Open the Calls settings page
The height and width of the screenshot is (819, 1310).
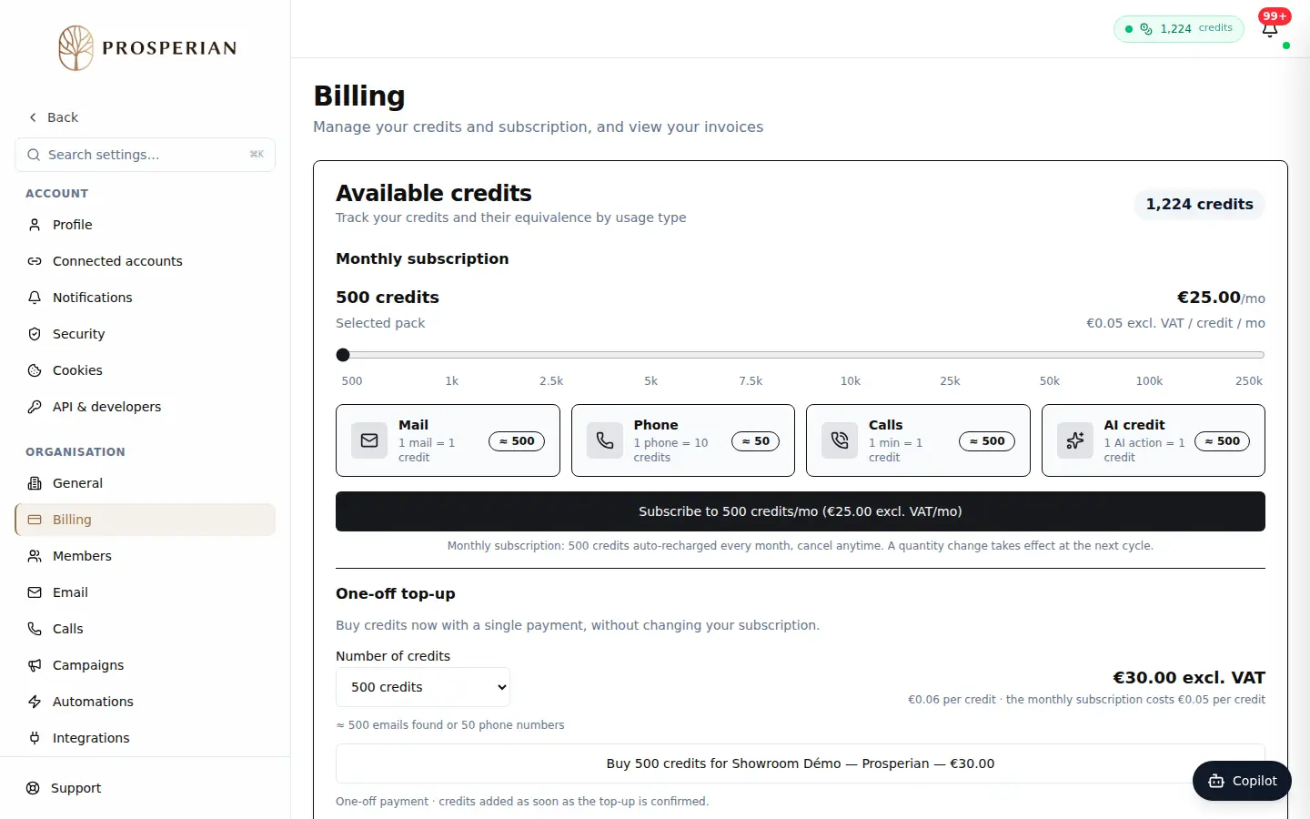tap(146, 629)
